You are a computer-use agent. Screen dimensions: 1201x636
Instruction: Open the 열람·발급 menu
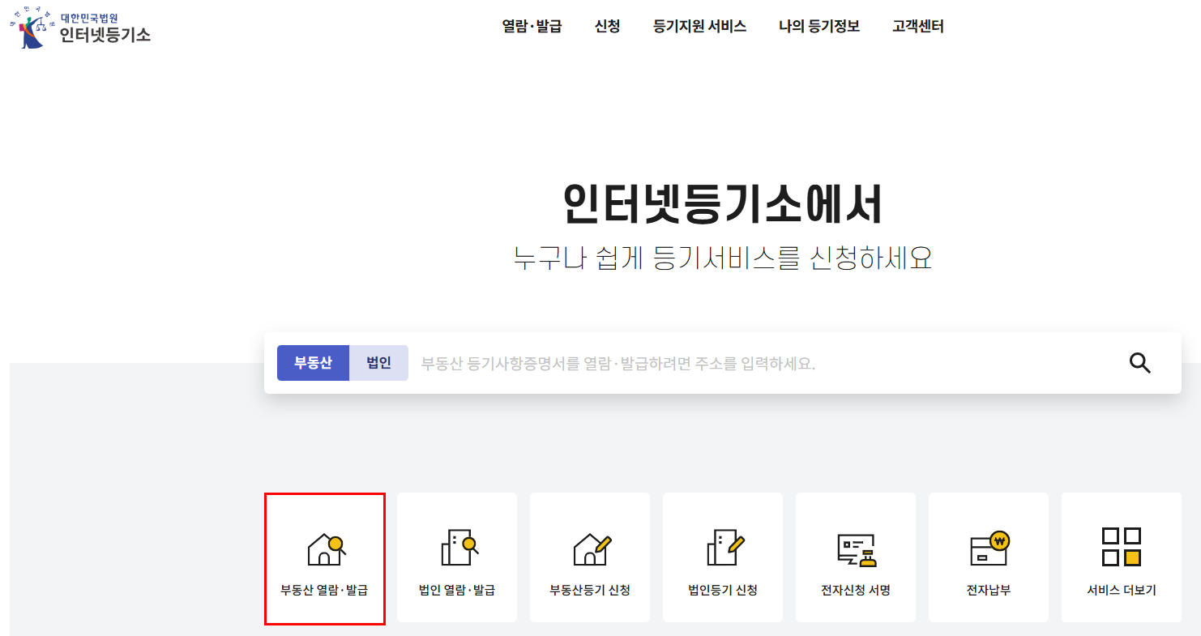point(532,26)
